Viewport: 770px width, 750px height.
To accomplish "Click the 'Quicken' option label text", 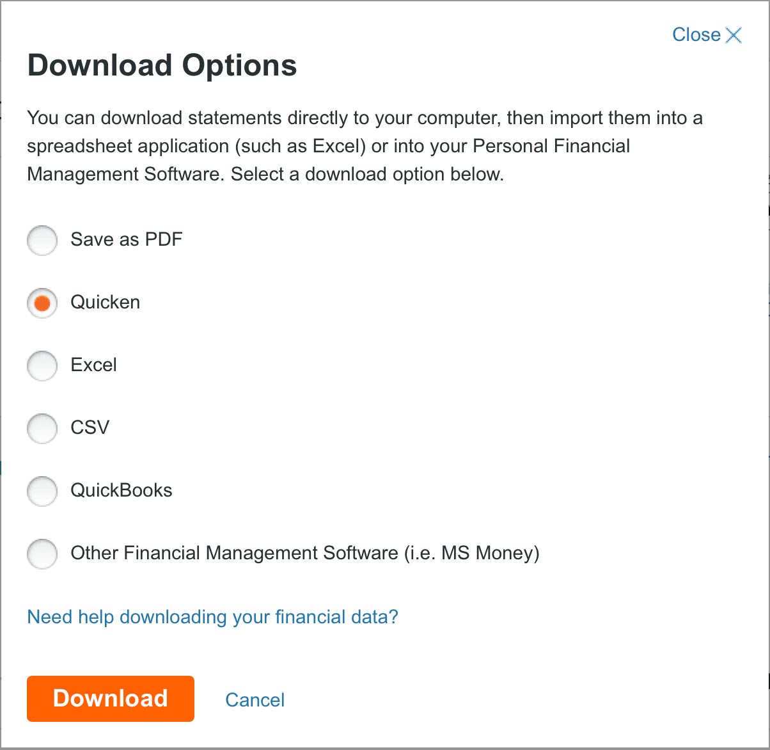I will (106, 302).
